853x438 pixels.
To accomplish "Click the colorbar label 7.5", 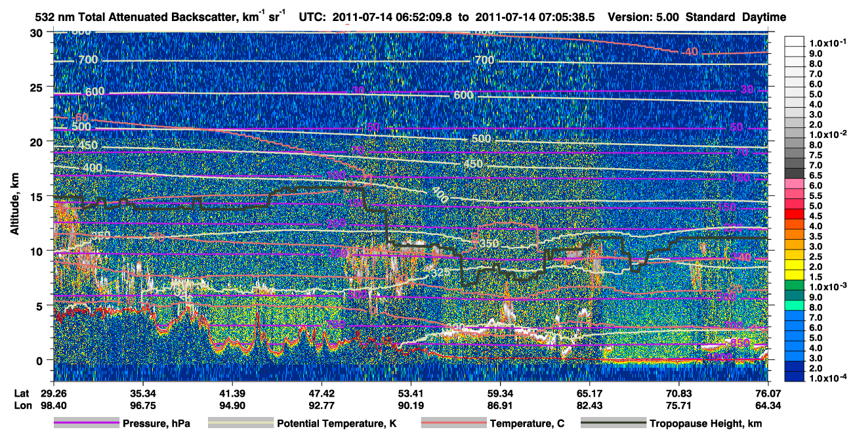I will (x=815, y=155).
